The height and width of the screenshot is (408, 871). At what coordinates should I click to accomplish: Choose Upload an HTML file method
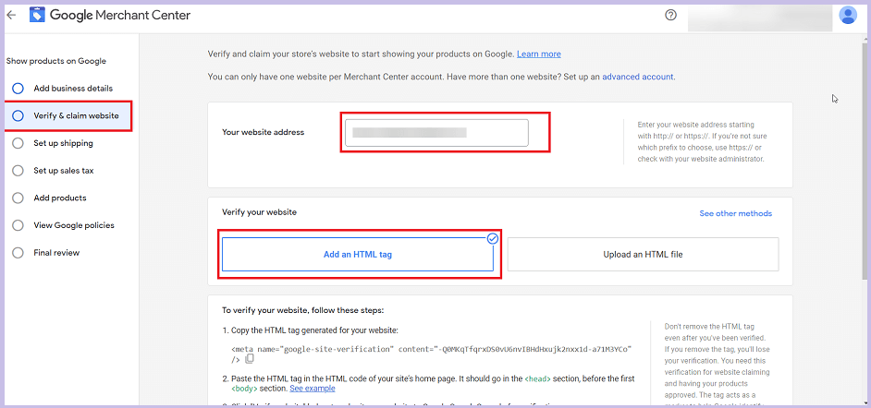(x=644, y=255)
